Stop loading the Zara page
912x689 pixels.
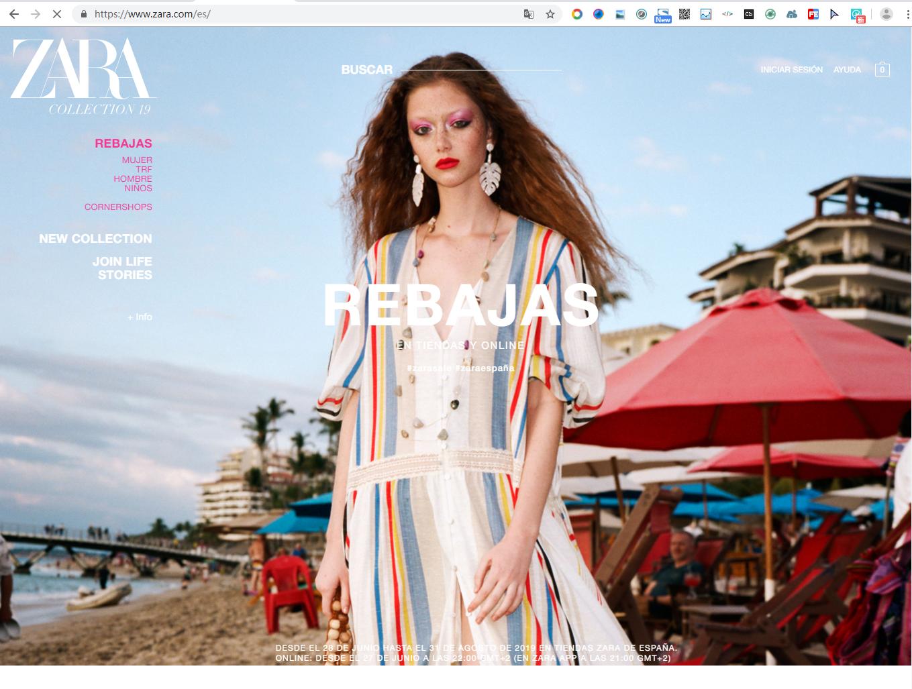[57, 13]
